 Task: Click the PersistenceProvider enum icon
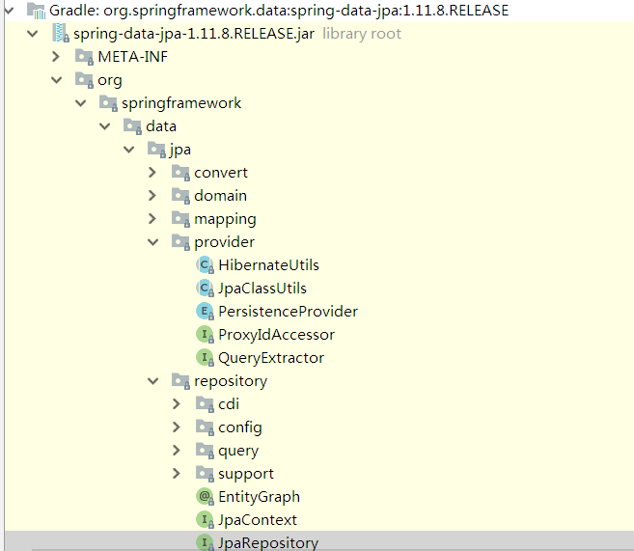click(205, 312)
